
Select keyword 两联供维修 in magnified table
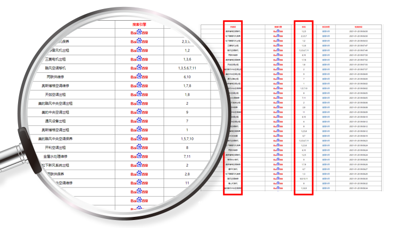55,77
